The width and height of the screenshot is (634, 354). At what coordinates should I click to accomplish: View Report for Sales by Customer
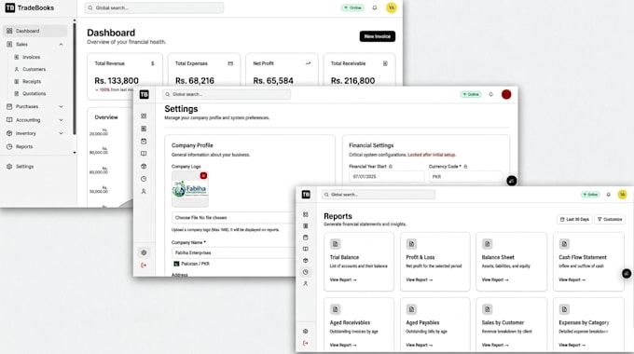[x=495, y=345]
